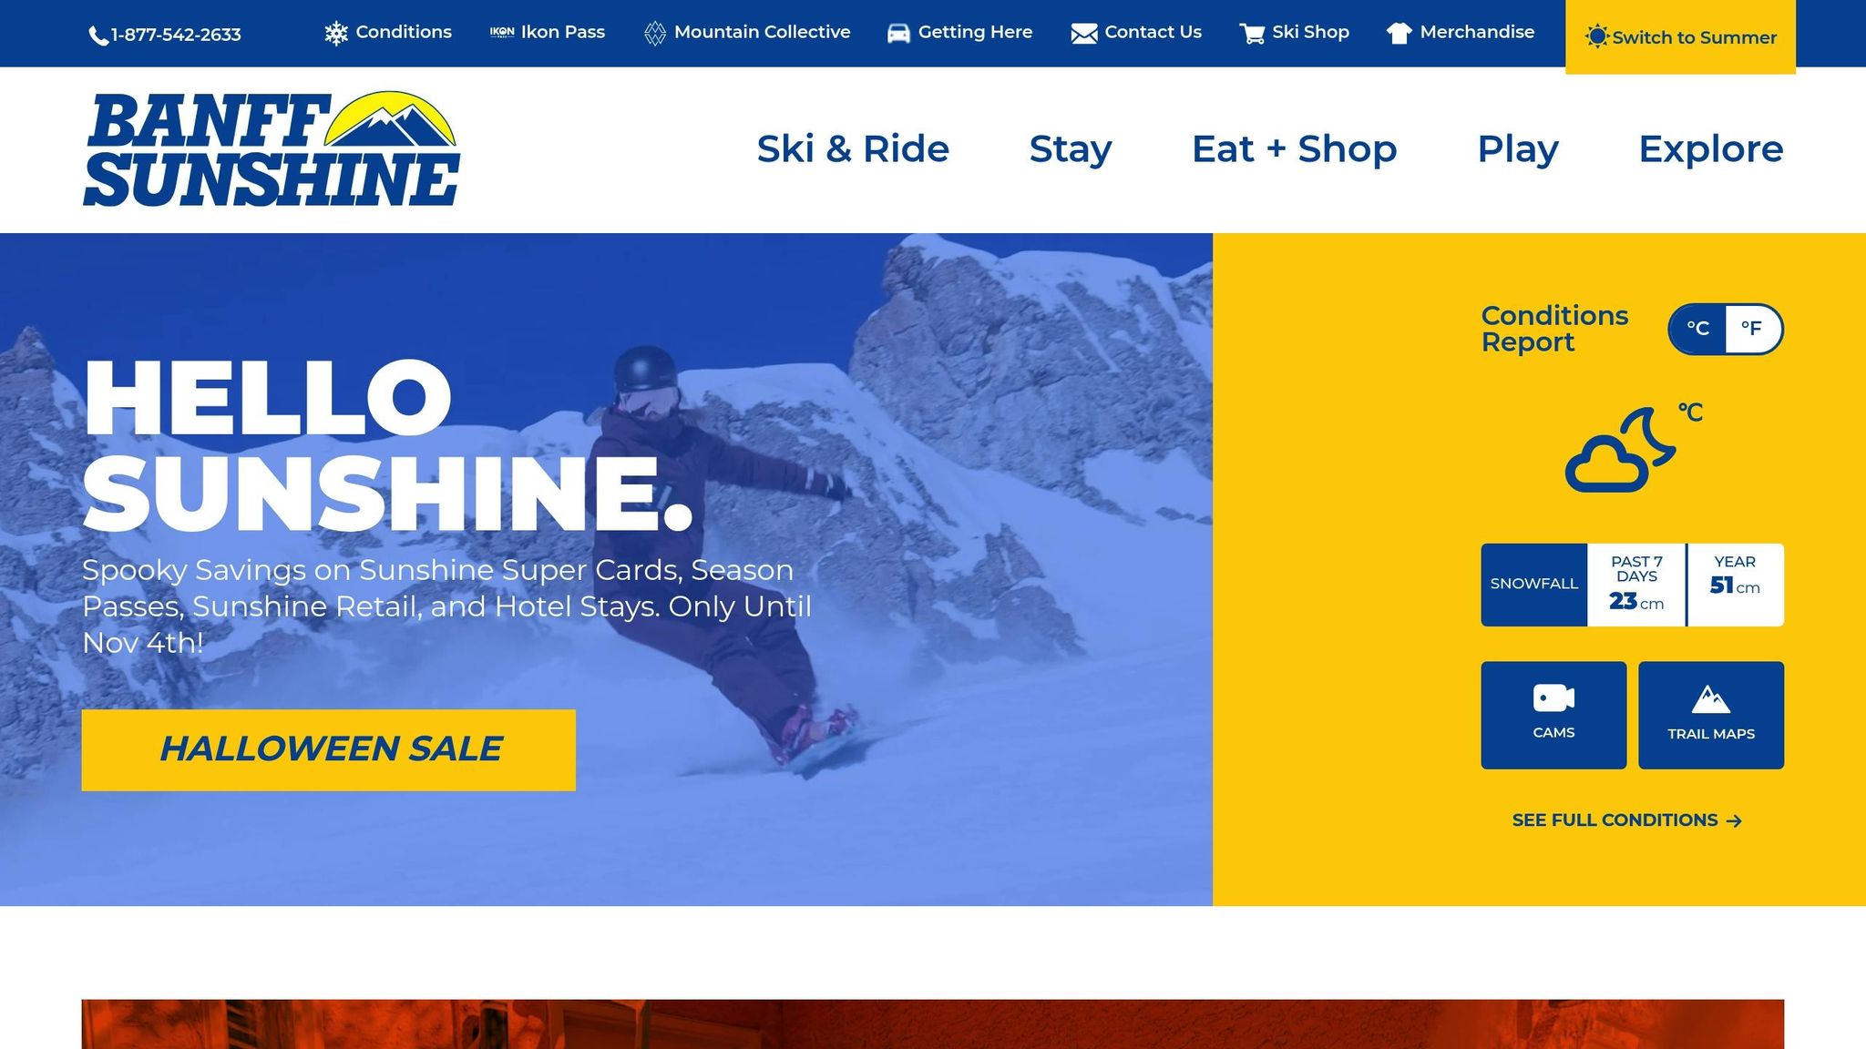Open the CAMS webcam tile
Viewport: 1866px width, 1049px height.
click(1553, 715)
